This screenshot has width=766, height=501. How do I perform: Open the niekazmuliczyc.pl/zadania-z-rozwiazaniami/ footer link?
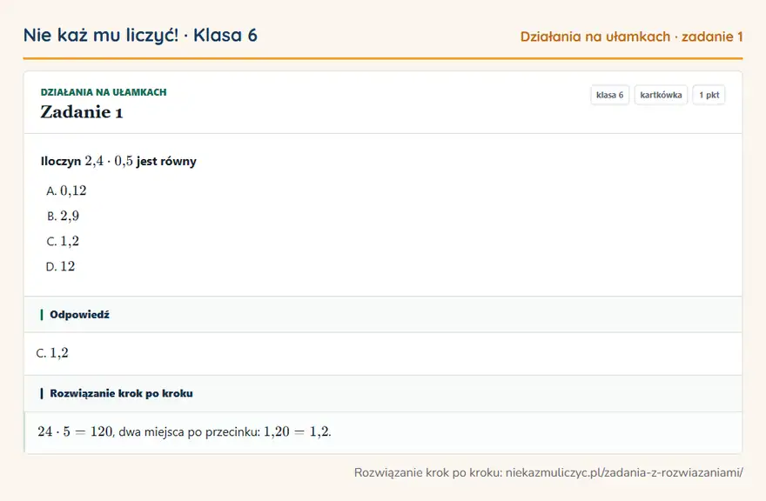tap(624, 472)
